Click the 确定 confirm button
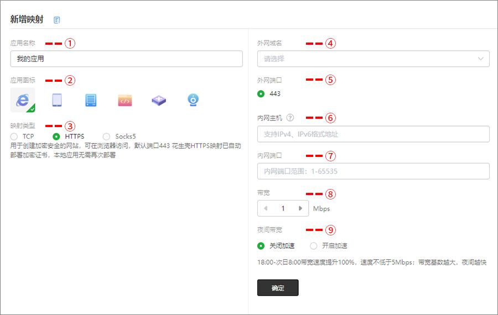Image resolution: width=498 pixels, height=315 pixels. pyautogui.click(x=278, y=288)
